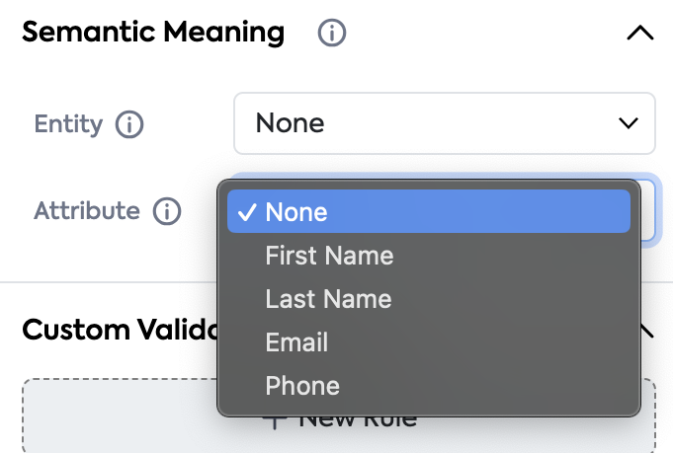Screen dimensions: 673x453
Task: Click the info icon next to Attribute
Action: pyautogui.click(x=167, y=211)
